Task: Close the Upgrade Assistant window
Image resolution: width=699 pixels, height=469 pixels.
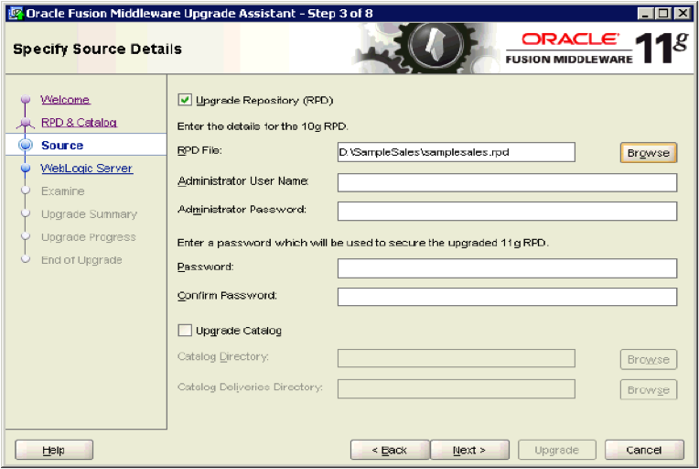Action: [x=683, y=14]
